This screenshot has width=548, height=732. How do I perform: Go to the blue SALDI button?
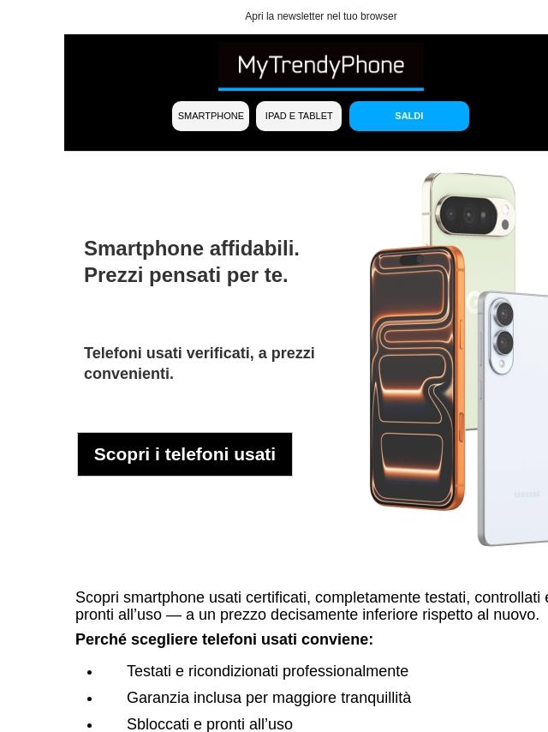tap(409, 116)
